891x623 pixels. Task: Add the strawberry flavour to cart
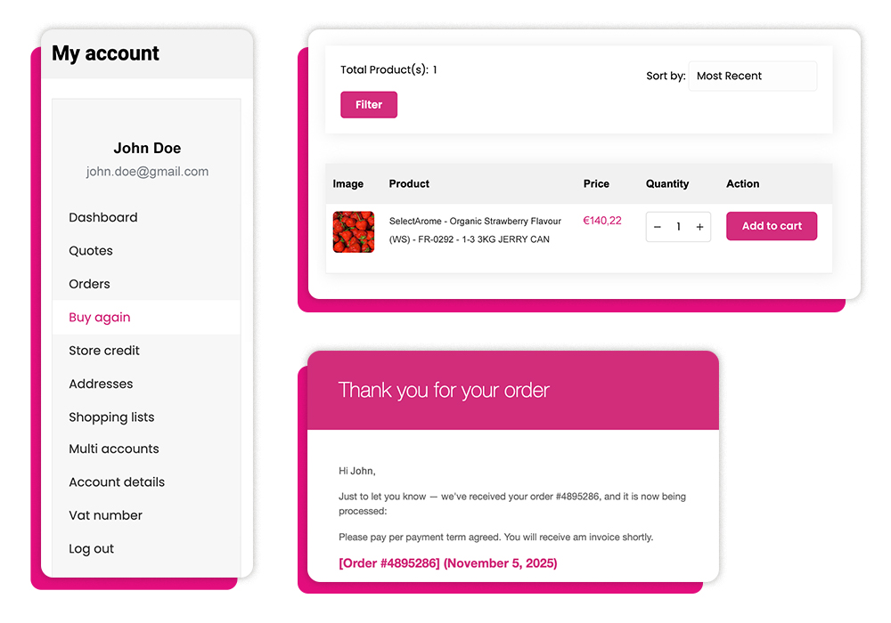(x=772, y=226)
